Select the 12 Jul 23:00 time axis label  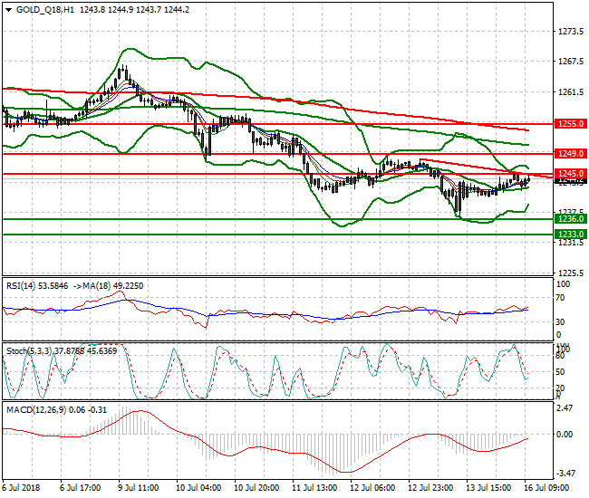click(430, 488)
